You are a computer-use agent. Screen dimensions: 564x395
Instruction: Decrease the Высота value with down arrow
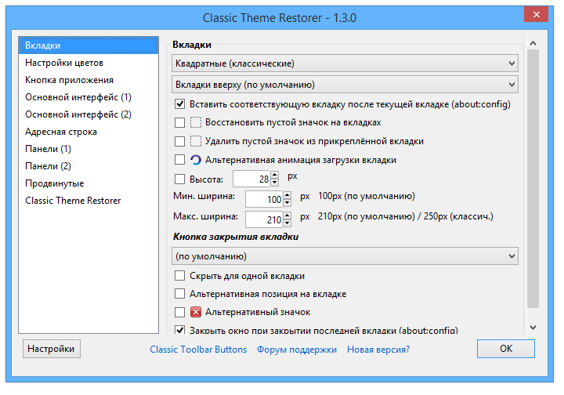coord(274,183)
